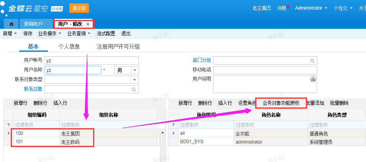Screen dimensions: 366x162
Task: Click filter icon in organization grid
Action: tap(9, 125)
